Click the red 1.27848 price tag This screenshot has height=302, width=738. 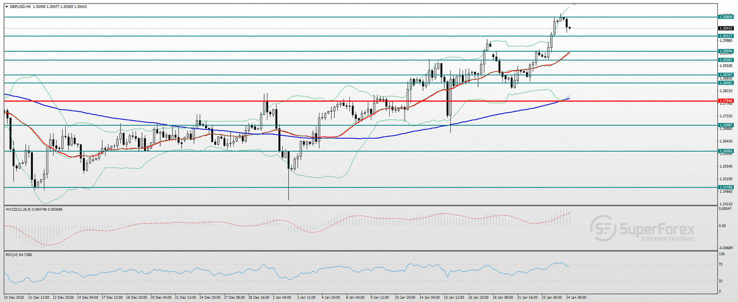(x=725, y=101)
